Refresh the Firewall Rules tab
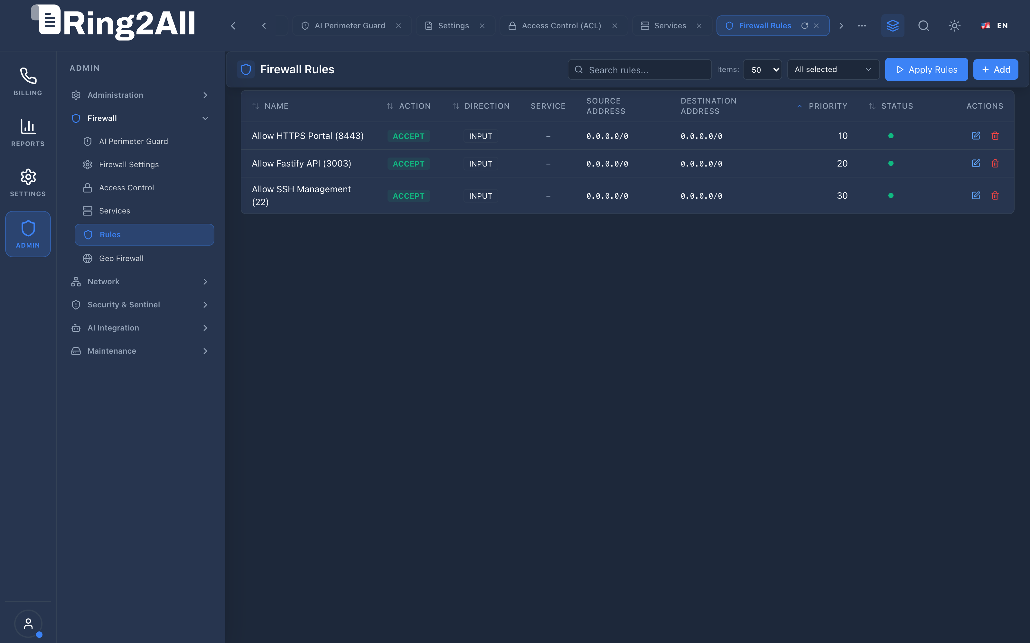1030x643 pixels. pyautogui.click(x=804, y=25)
